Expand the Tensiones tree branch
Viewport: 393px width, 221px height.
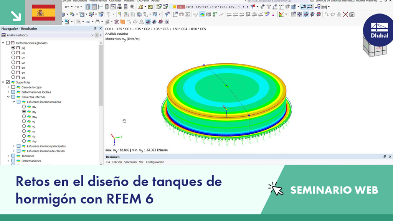[x=8, y=156]
